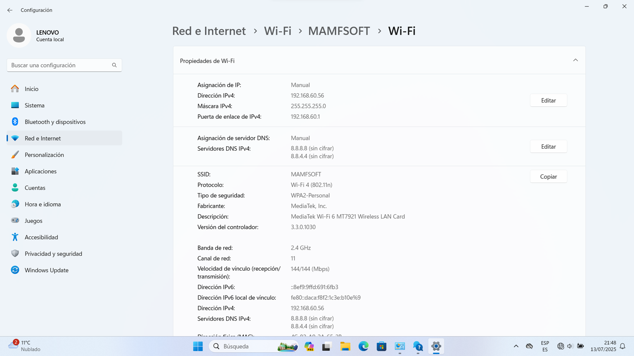Open Inicio via its house icon
Image resolution: width=634 pixels, height=356 pixels.
pos(15,89)
